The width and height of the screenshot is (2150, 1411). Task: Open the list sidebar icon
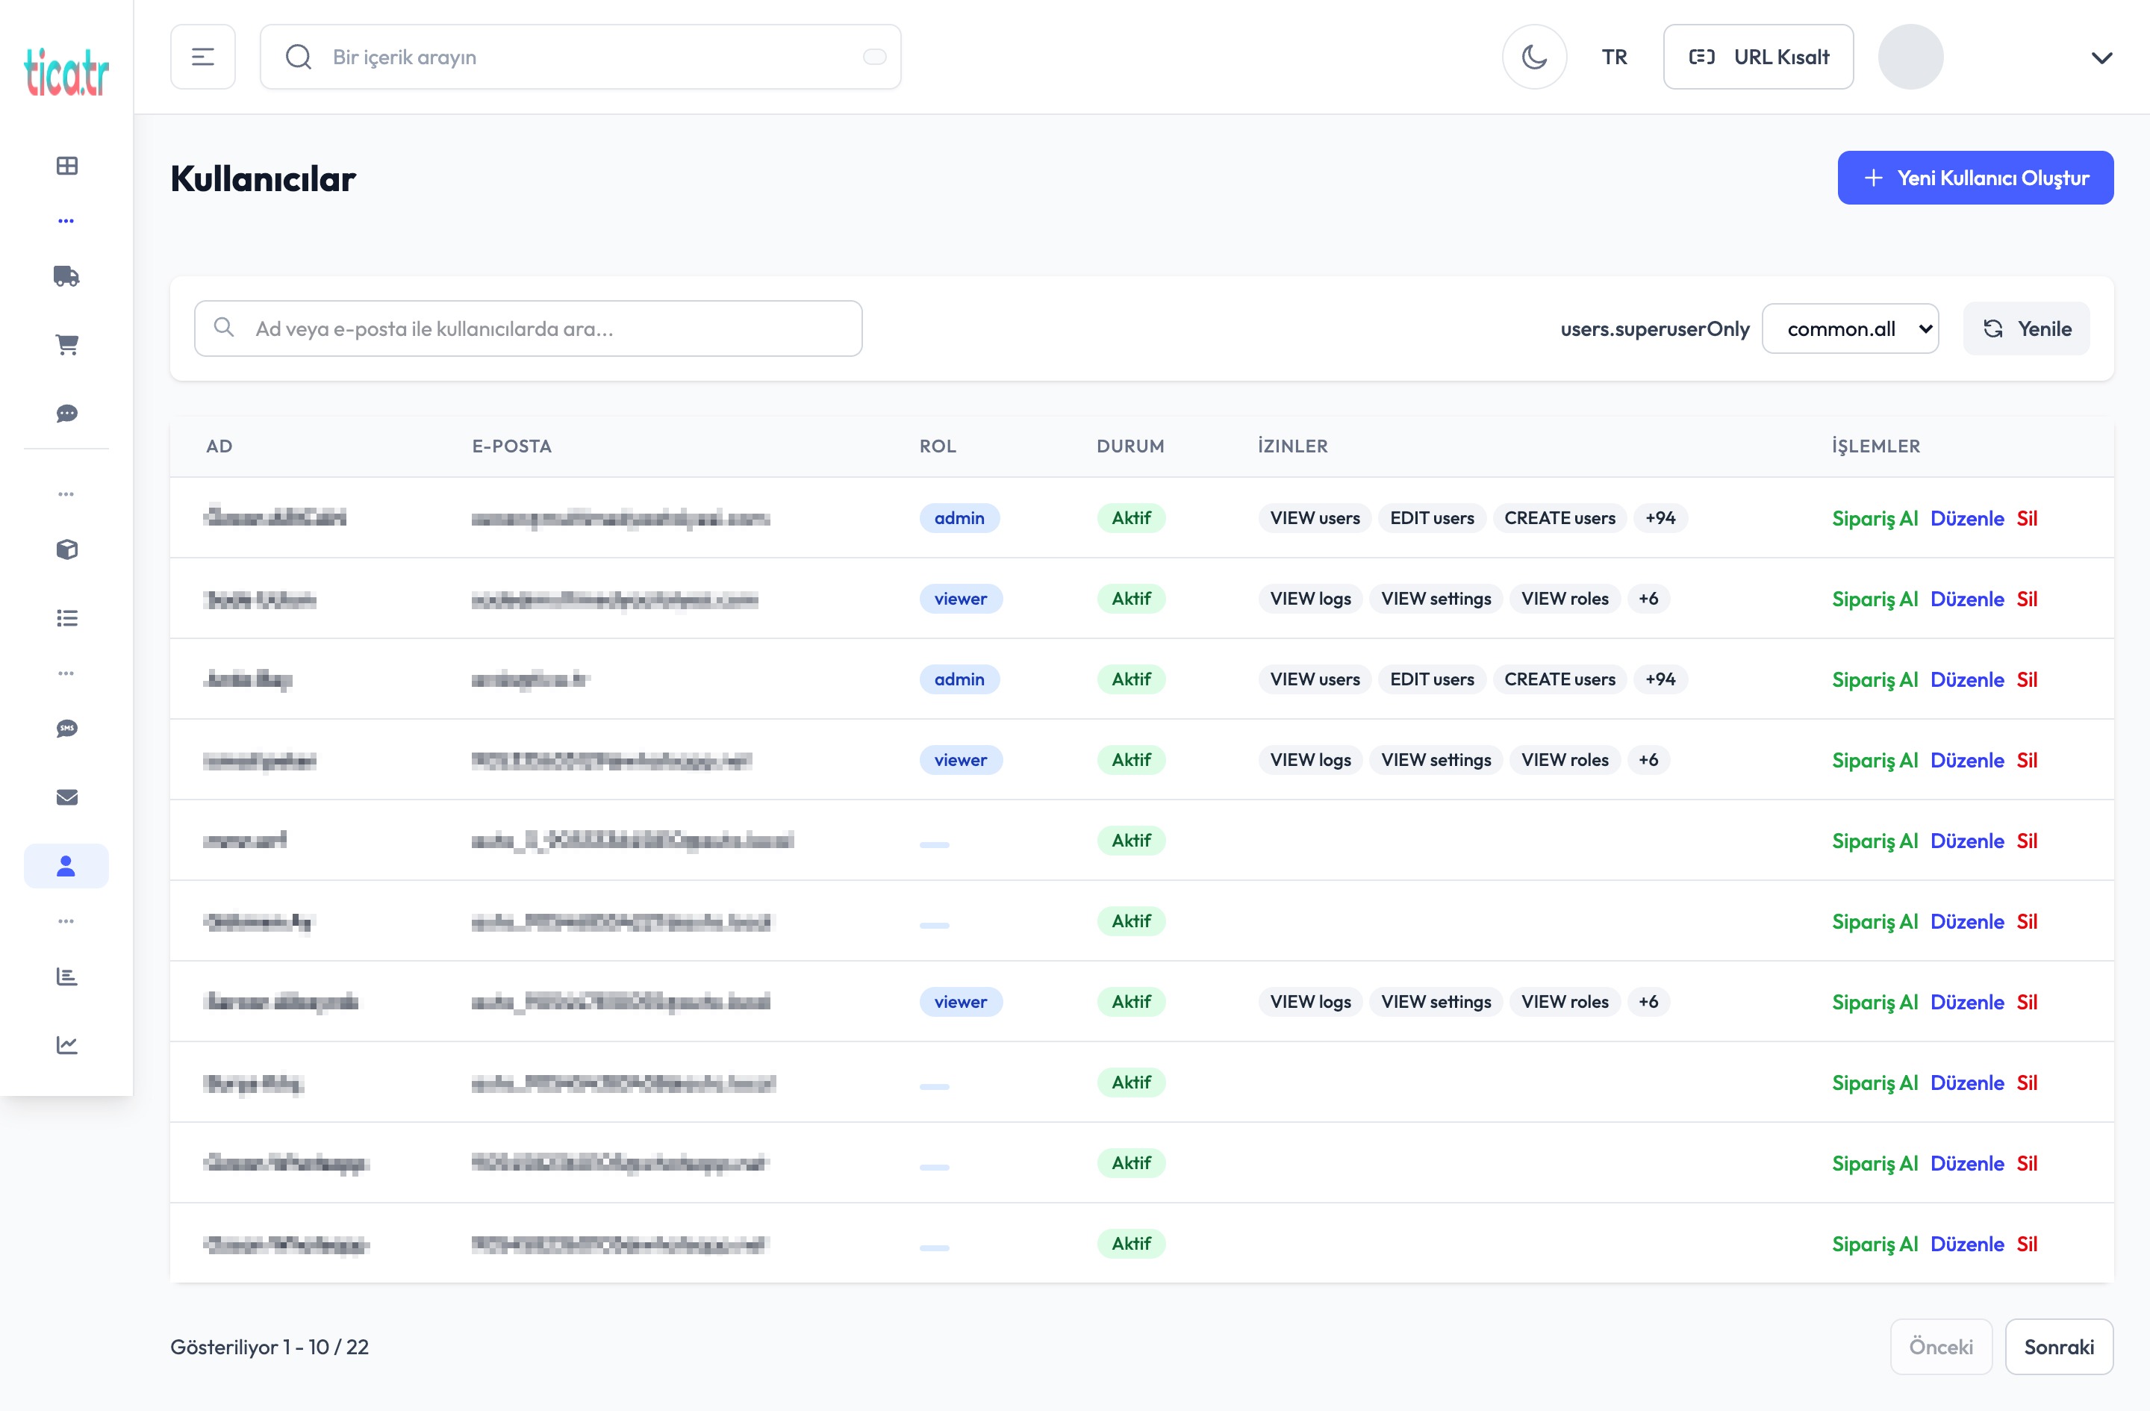(66, 618)
